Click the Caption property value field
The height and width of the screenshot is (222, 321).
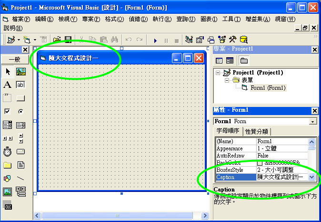tap(281, 177)
